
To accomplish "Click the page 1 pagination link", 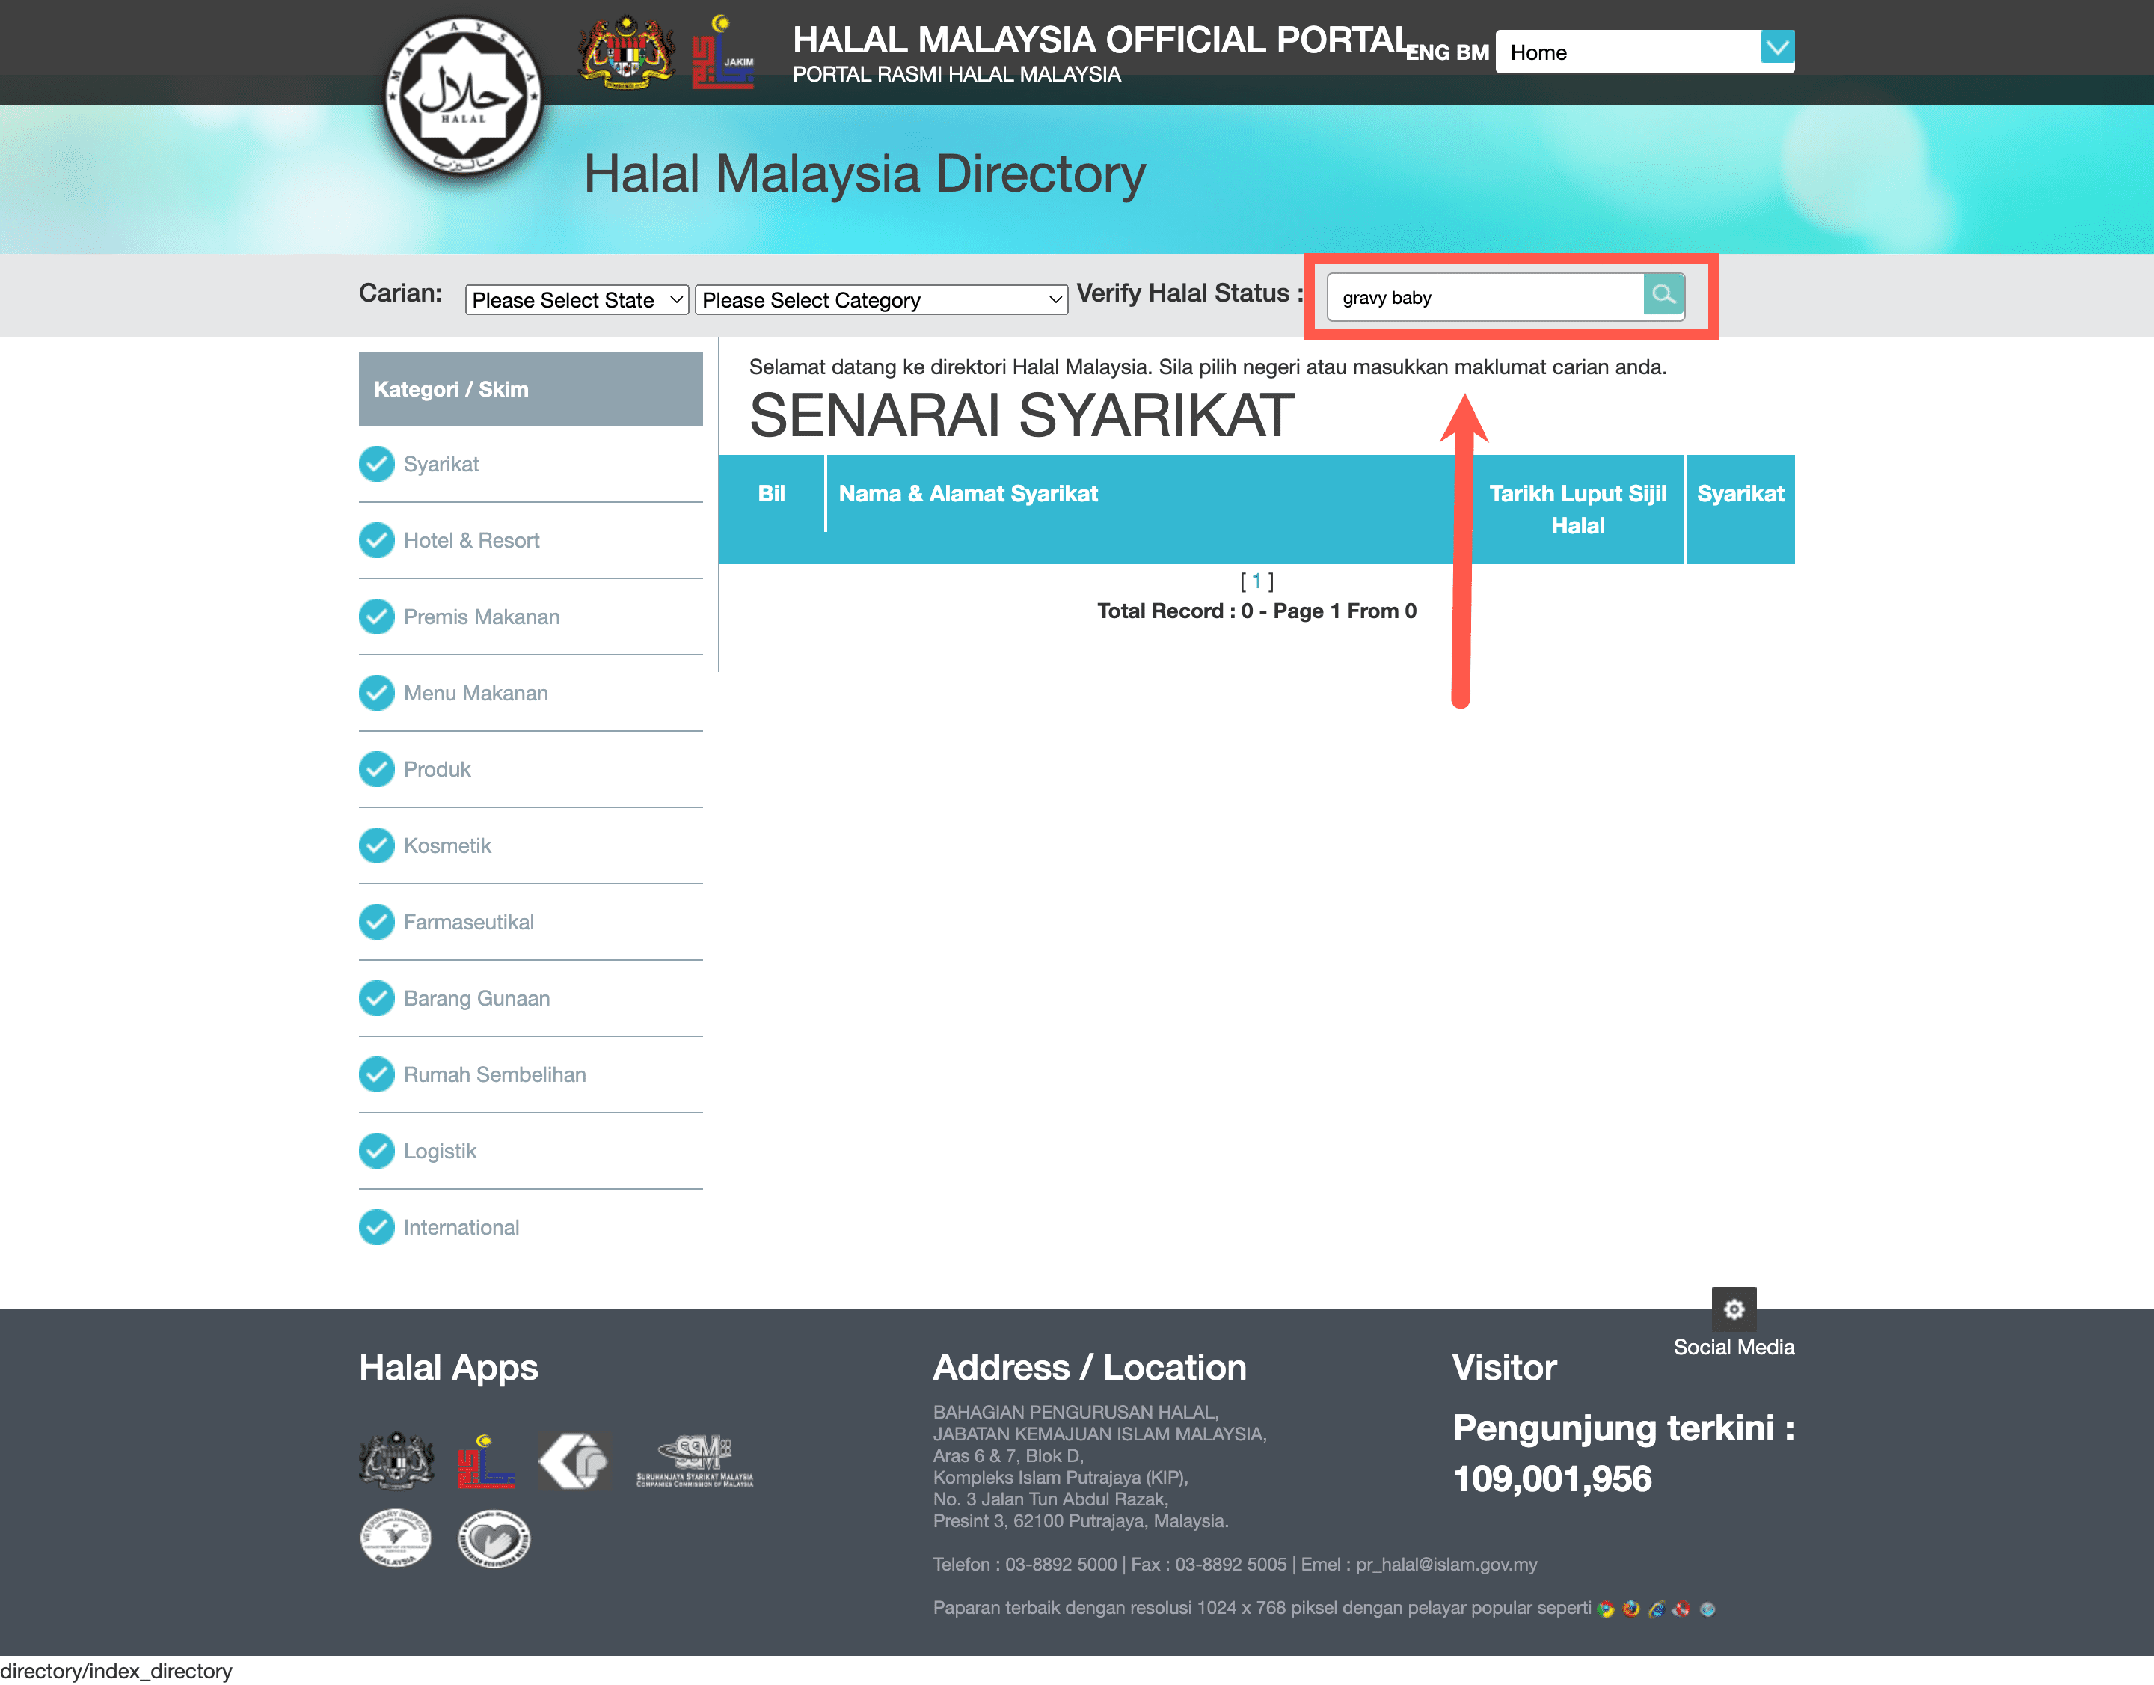I will click(1257, 581).
